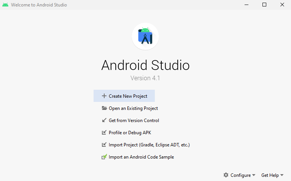Minimize the Welcome to Android Studio window
Image resolution: width=291 pixels, height=181 pixels.
(x=246, y=5)
